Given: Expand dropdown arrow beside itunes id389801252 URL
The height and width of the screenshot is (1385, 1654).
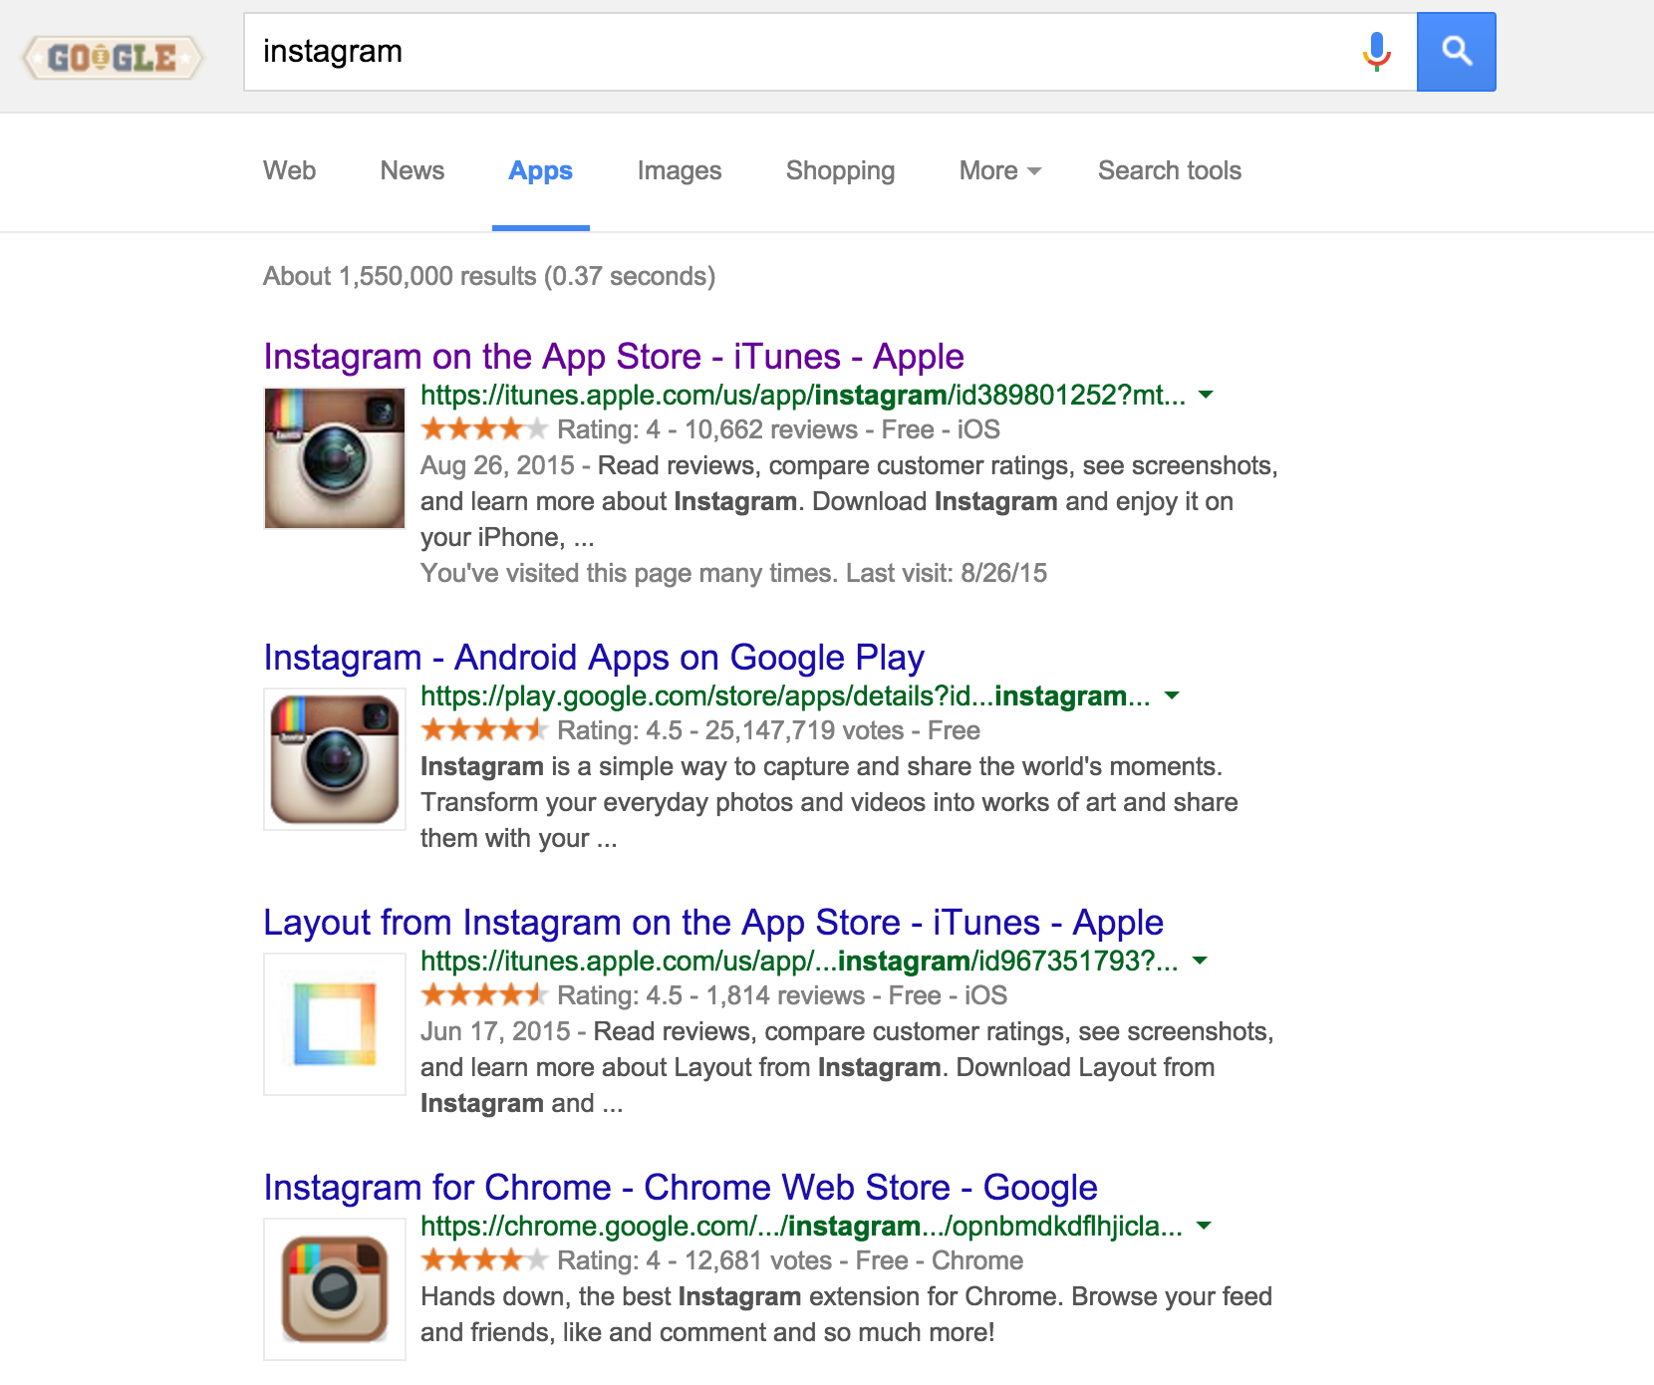Looking at the screenshot, I should click(x=1206, y=395).
